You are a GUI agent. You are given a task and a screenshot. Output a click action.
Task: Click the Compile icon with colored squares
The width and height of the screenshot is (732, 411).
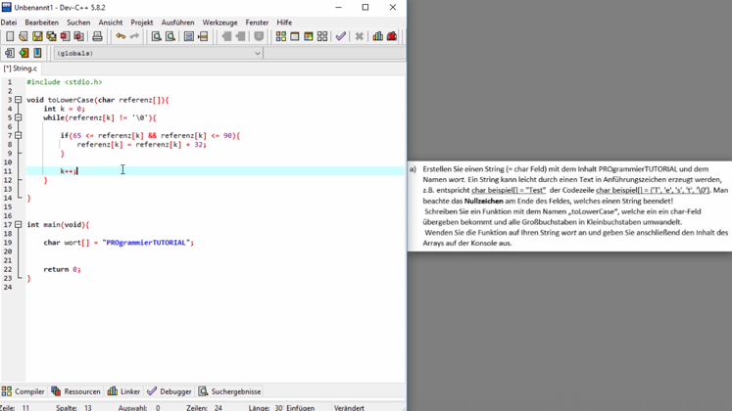(x=281, y=36)
